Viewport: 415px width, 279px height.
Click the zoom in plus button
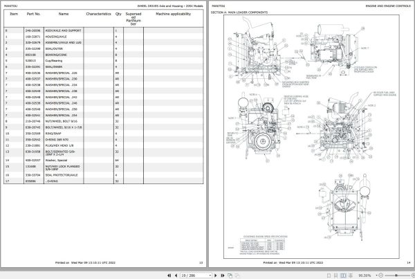tap(413, 276)
